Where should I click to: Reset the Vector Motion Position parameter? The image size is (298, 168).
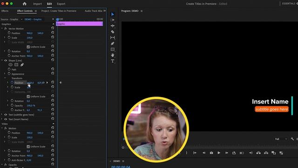53,33
